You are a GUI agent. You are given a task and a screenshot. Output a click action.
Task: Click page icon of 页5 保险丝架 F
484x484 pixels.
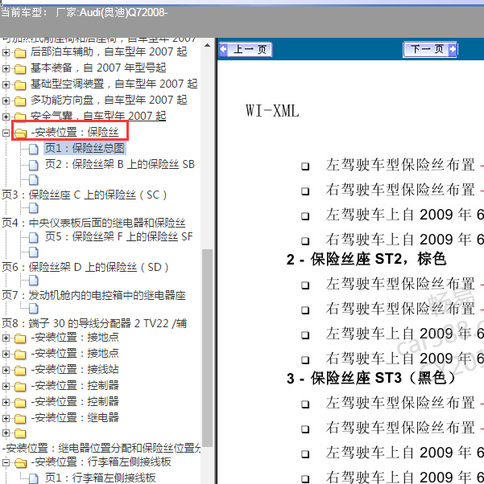pos(33,238)
